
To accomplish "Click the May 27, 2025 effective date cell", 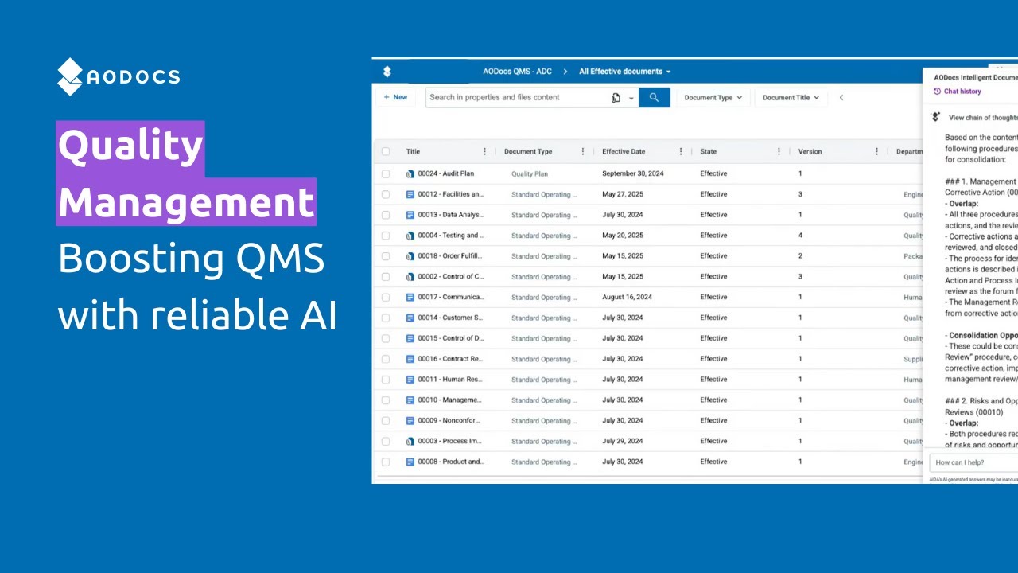I will point(622,194).
